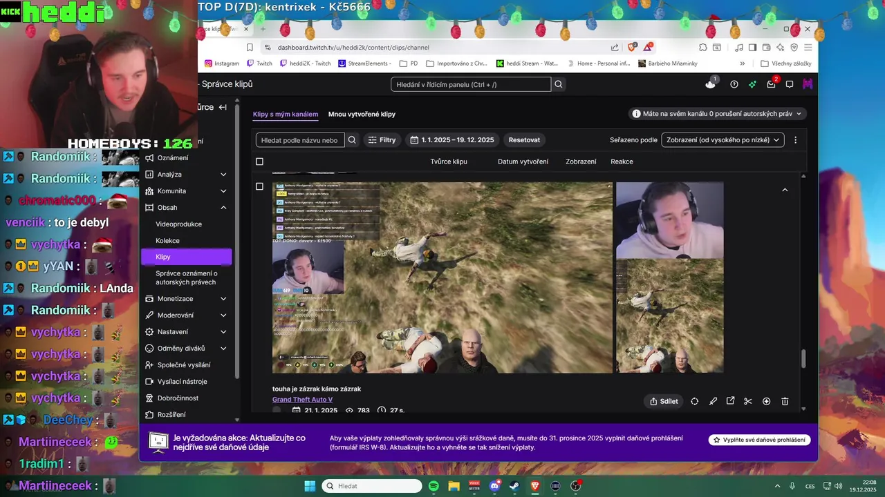Play the large GTA clip thumbnail
The width and height of the screenshot is (885, 497).
click(x=442, y=277)
